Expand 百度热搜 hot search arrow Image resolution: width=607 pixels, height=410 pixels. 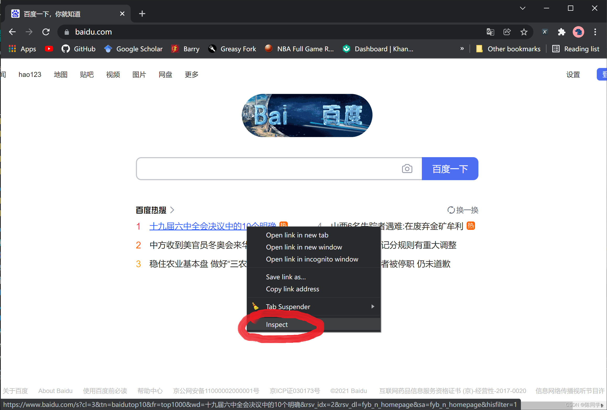coord(172,210)
